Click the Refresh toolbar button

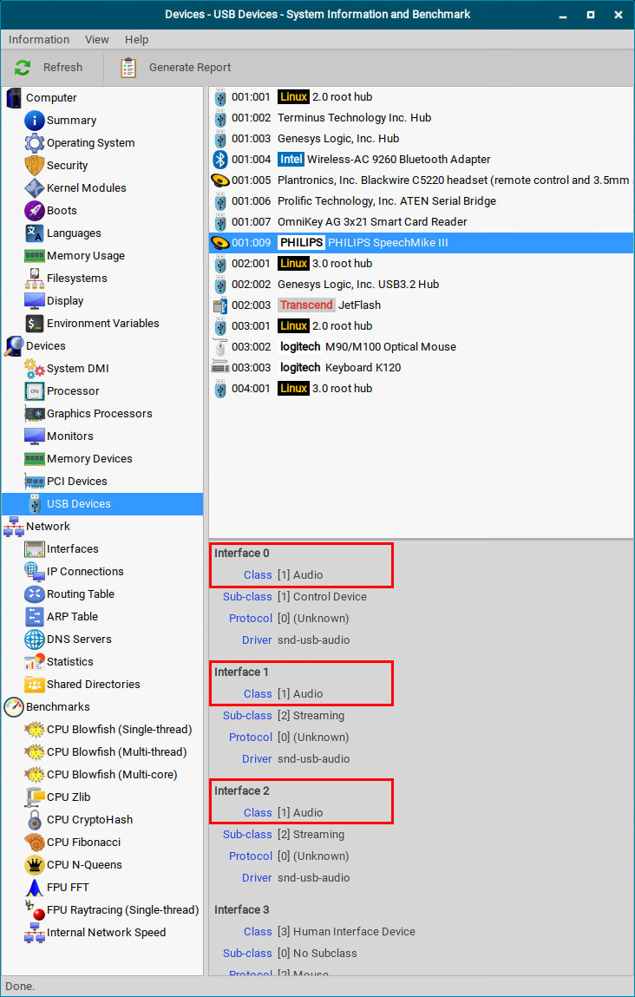(49, 68)
